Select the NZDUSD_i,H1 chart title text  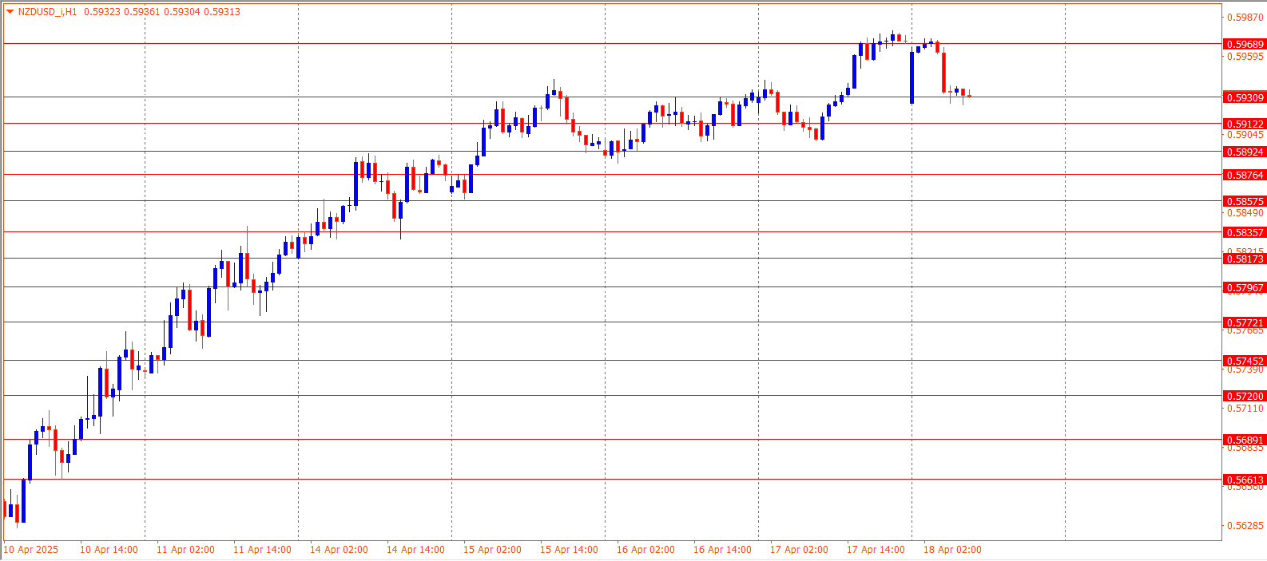pyautogui.click(x=47, y=12)
